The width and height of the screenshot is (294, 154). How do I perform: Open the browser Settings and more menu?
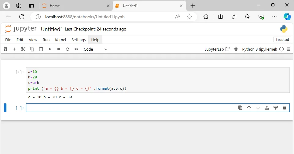[x=274, y=17]
